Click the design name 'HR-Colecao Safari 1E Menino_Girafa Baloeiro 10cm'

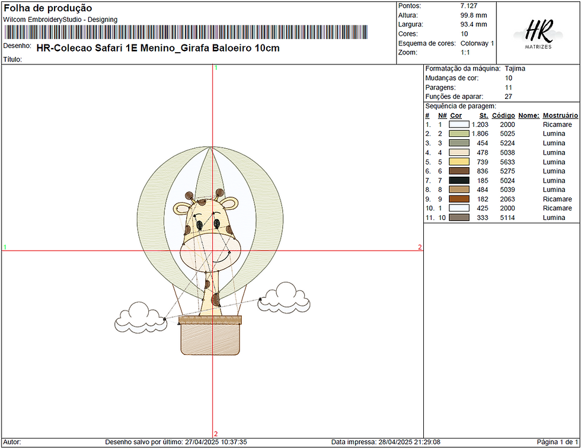click(158, 48)
